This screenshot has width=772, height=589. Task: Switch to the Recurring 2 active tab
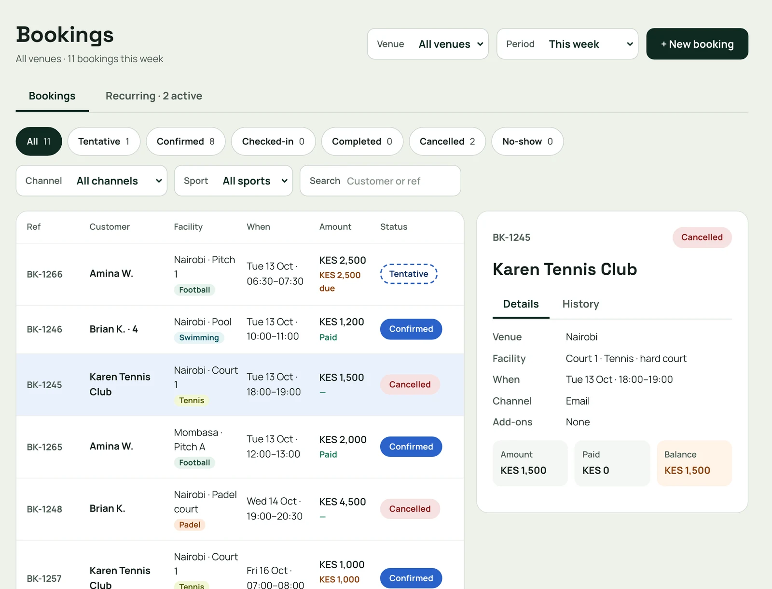click(154, 96)
